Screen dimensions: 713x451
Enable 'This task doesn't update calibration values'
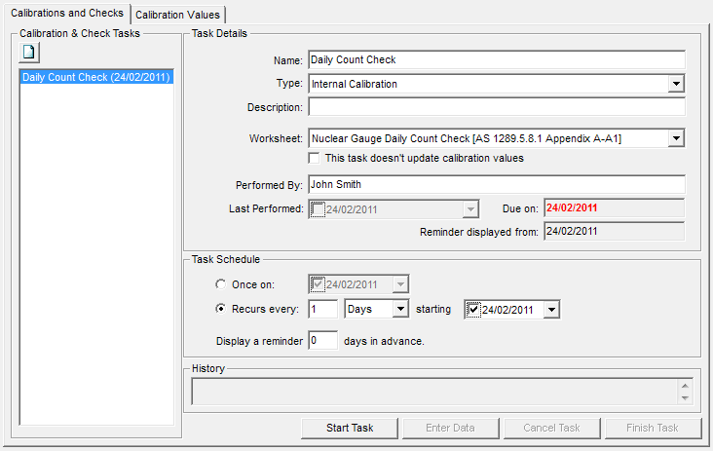click(315, 158)
